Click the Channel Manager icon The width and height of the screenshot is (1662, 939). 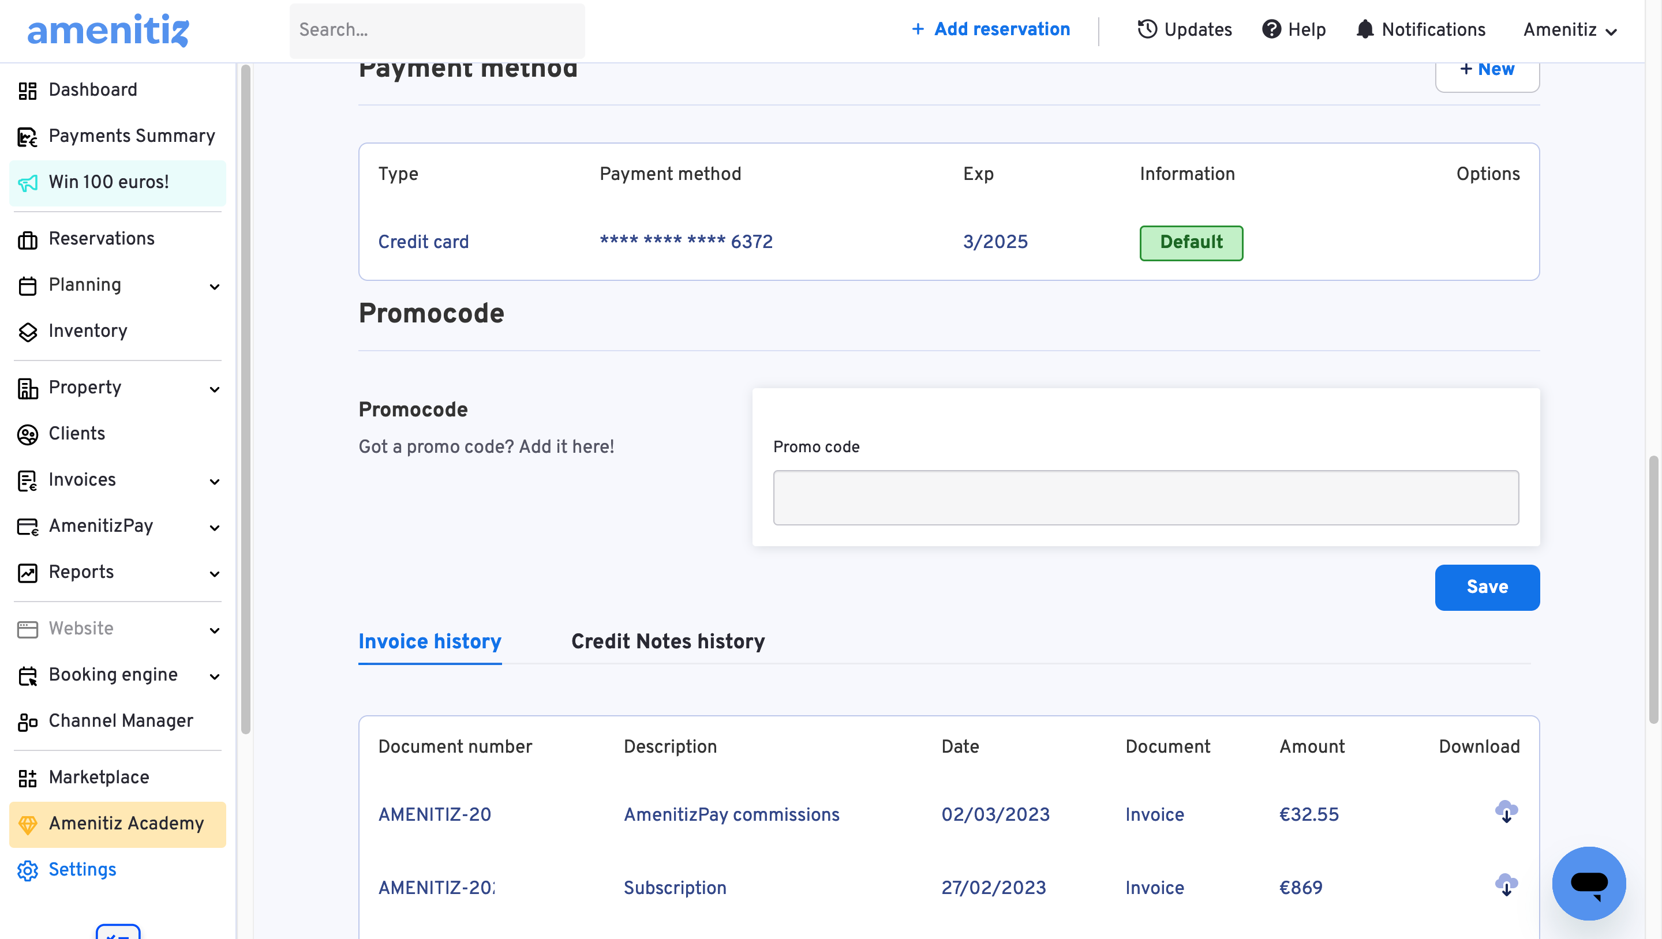[x=27, y=722]
